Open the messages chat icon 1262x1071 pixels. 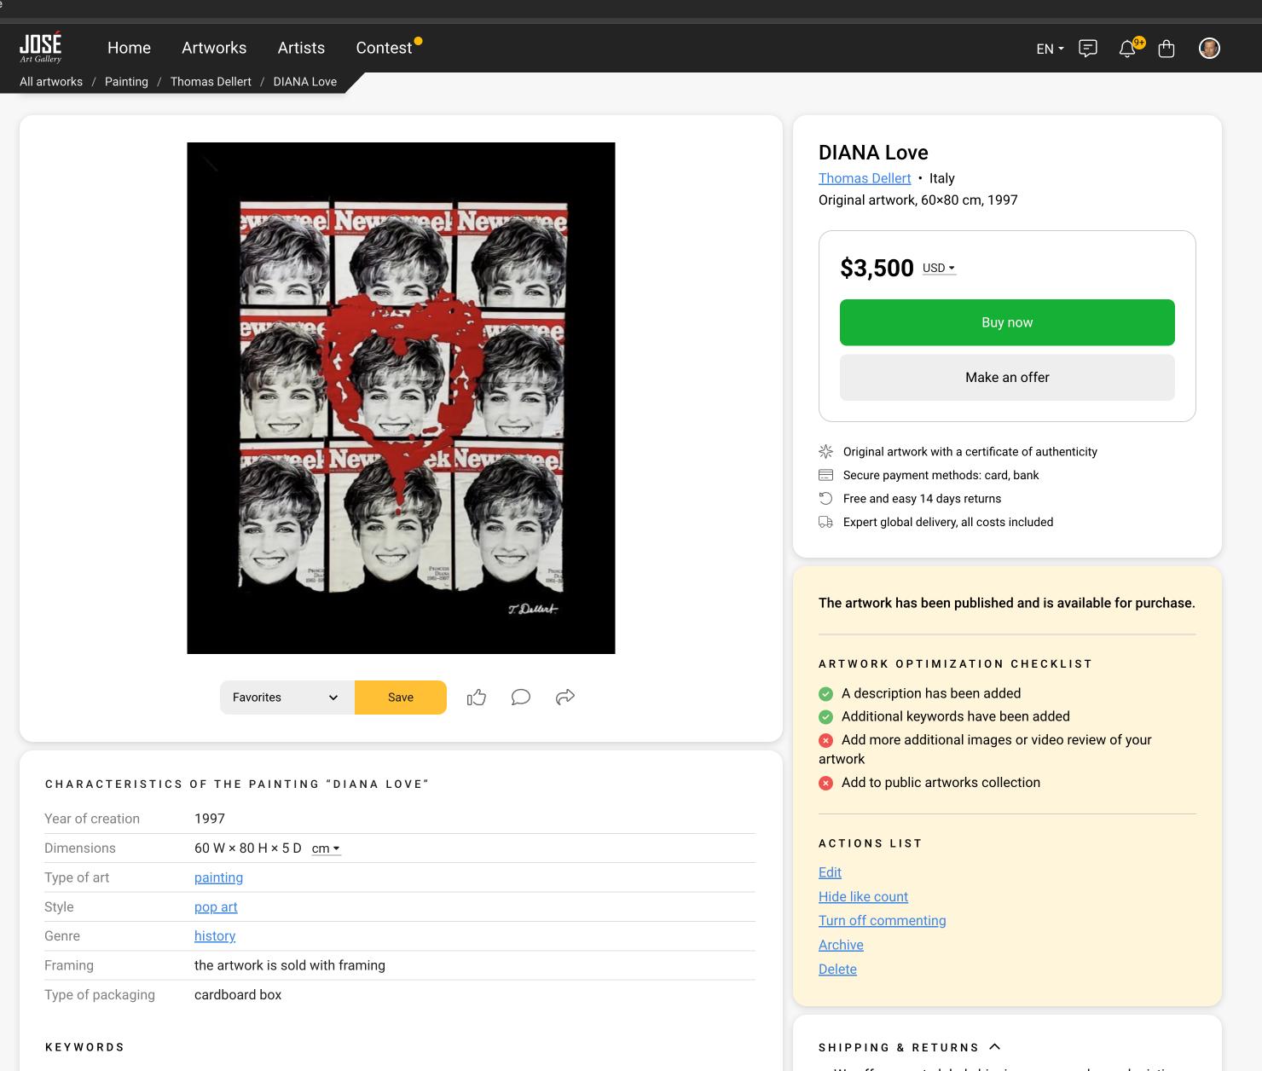point(1087,49)
